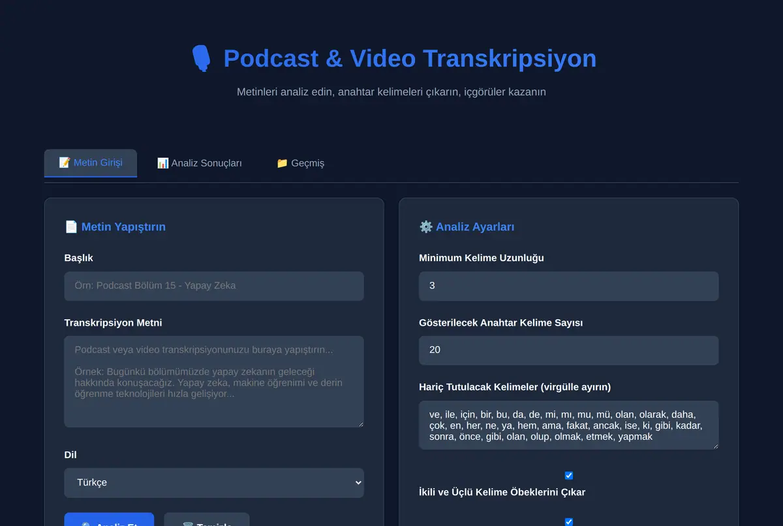Open the Geçmiş tab
The width and height of the screenshot is (783, 526).
(x=300, y=163)
